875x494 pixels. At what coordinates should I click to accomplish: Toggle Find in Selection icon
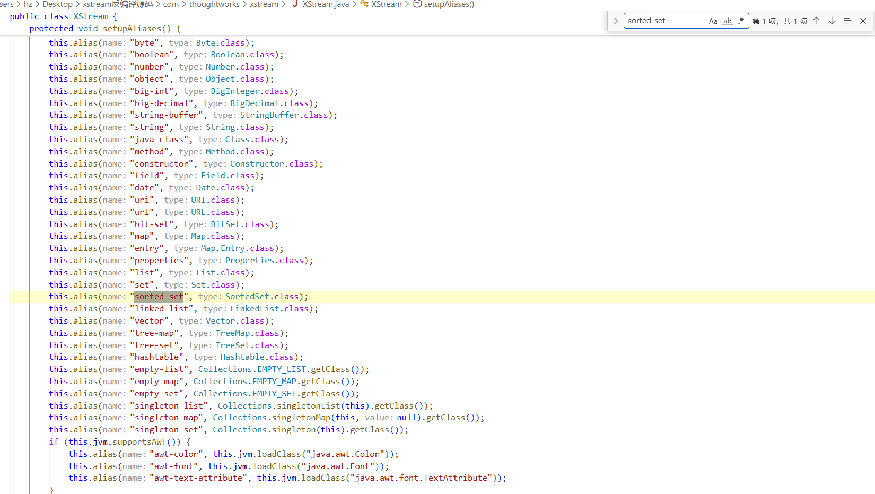pos(847,21)
